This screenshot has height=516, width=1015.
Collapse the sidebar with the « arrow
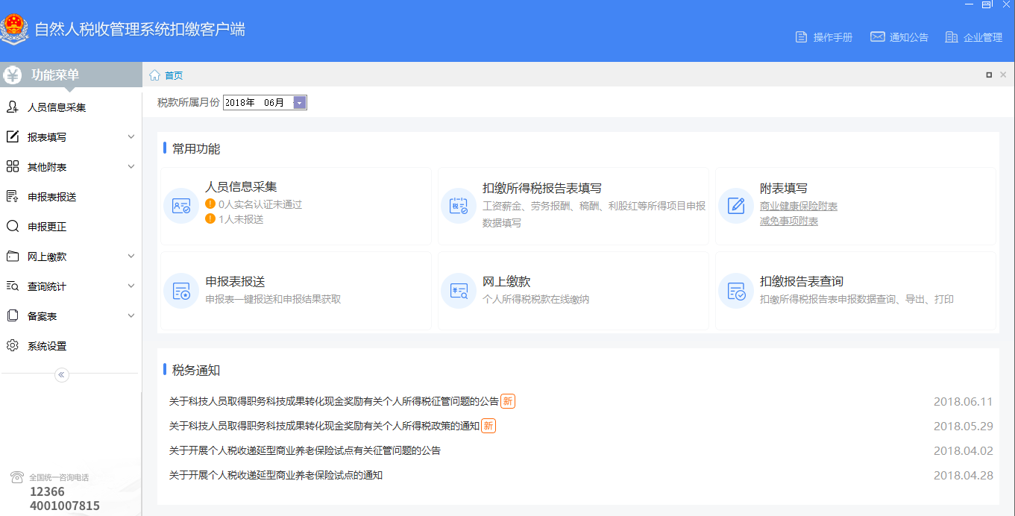point(61,375)
